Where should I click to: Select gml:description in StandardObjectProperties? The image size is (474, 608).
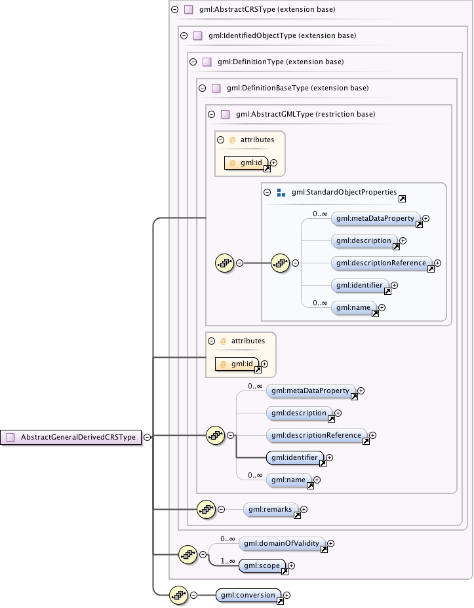coord(365,241)
